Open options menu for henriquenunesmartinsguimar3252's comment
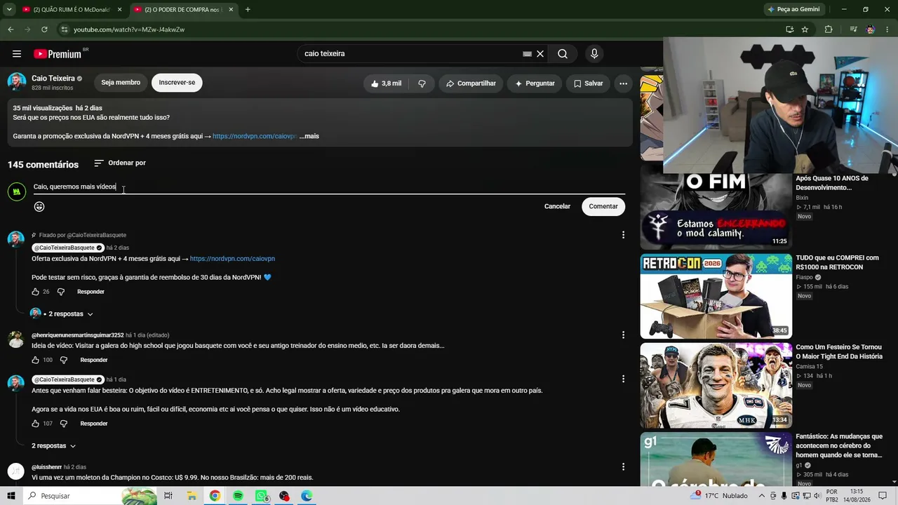 tap(623, 335)
